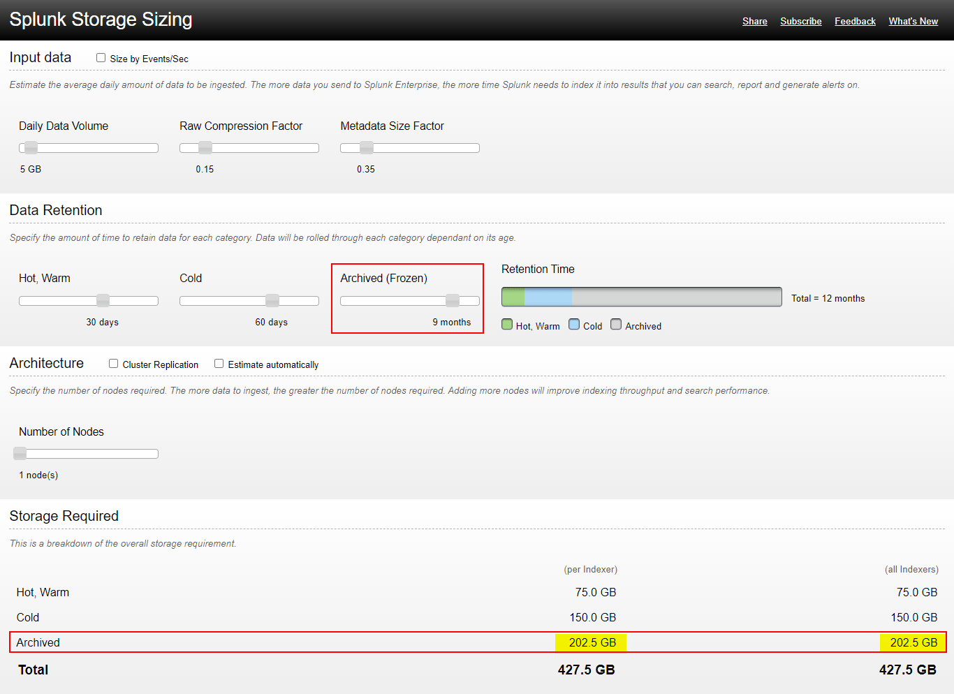Click the Splunk Storage Sizing title
954x694 pixels.
point(100,19)
